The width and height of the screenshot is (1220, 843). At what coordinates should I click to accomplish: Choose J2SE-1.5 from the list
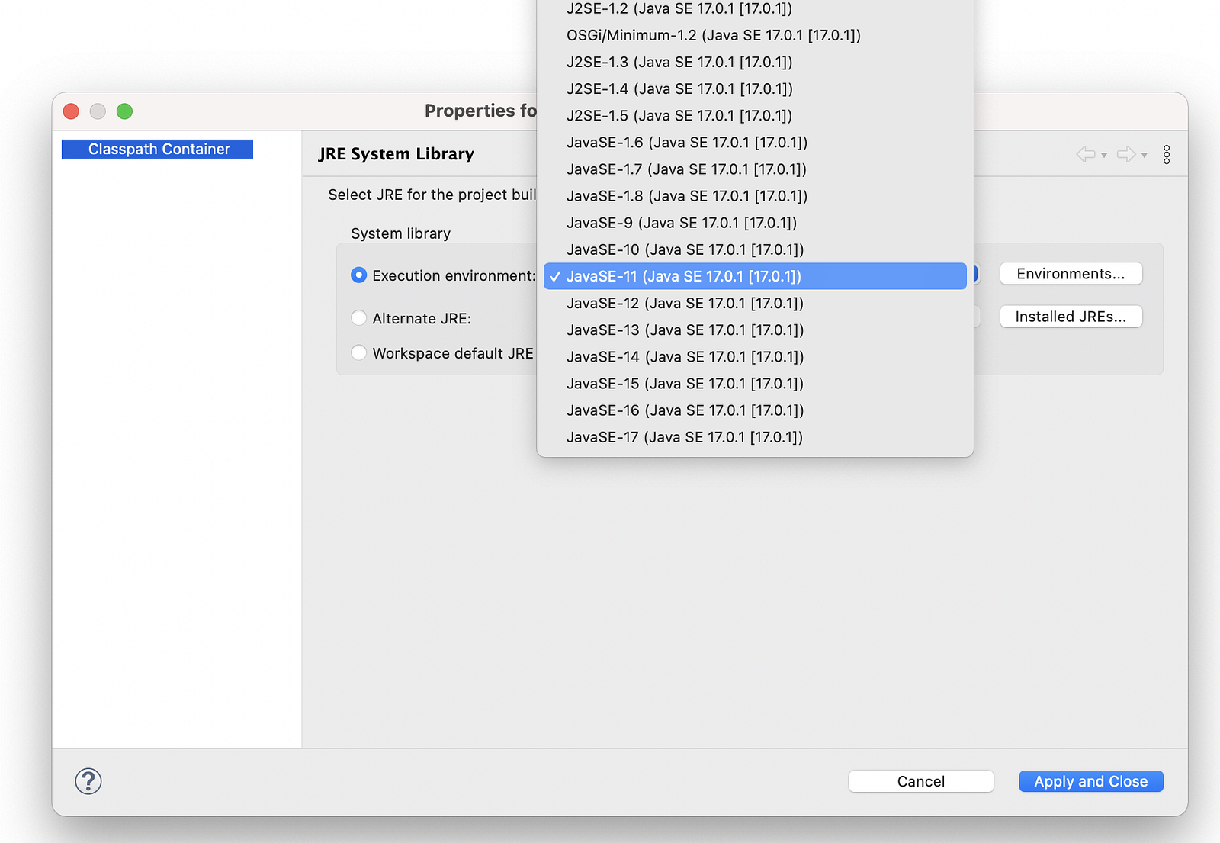755,115
